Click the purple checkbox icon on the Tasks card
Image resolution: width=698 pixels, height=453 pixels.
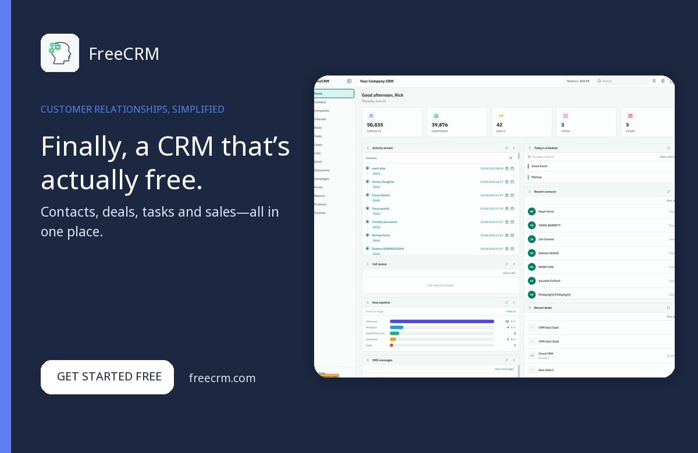[x=565, y=116]
